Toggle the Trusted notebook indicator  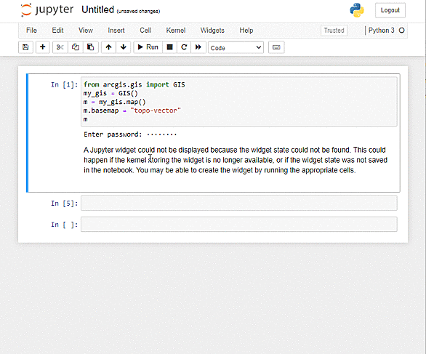pyautogui.click(x=334, y=31)
